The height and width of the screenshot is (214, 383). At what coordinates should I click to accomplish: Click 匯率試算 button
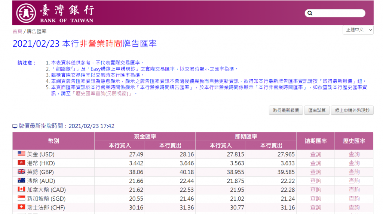pyautogui.click(x=317, y=110)
